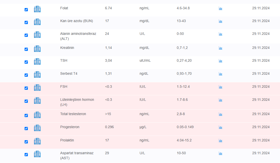
Task: Toggle the Prolaktin row checkbox
Action: tap(26, 142)
